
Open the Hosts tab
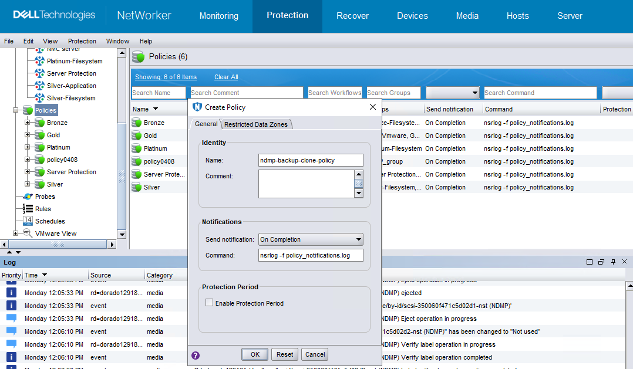click(x=517, y=16)
